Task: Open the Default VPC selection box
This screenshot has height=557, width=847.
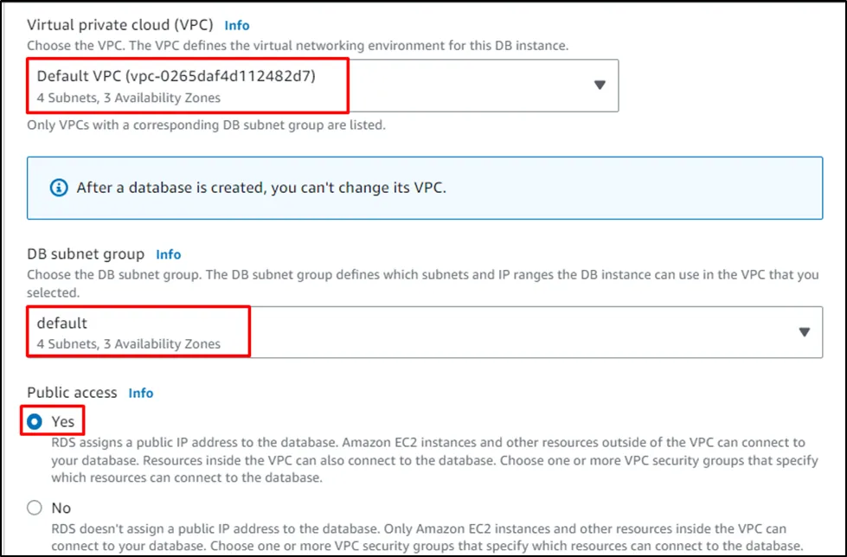Action: point(322,86)
